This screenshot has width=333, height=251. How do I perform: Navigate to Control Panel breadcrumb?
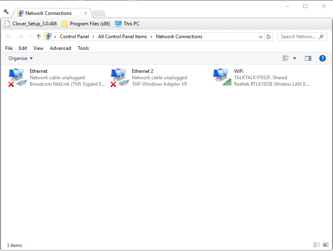pyautogui.click(x=74, y=37)
